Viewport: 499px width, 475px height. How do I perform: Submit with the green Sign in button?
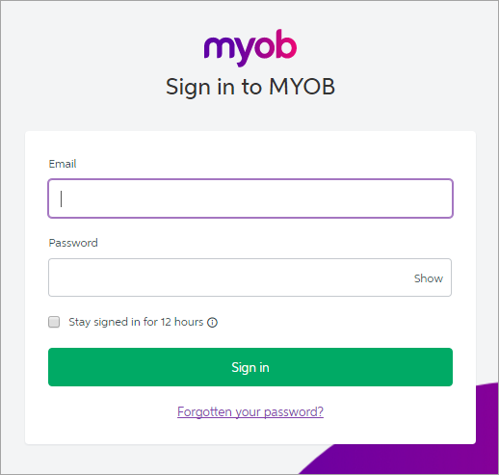[x=250, y=367]
